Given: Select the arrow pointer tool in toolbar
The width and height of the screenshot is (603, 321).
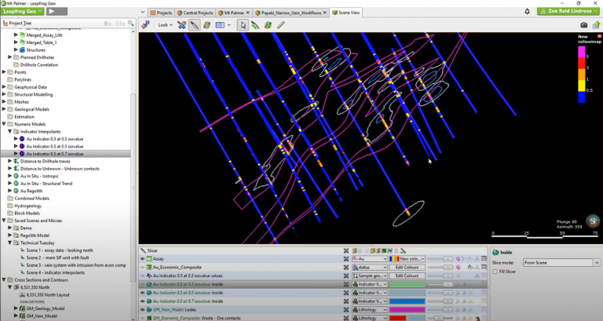Looking at the screenshot, I should click(x=243, y=25).
